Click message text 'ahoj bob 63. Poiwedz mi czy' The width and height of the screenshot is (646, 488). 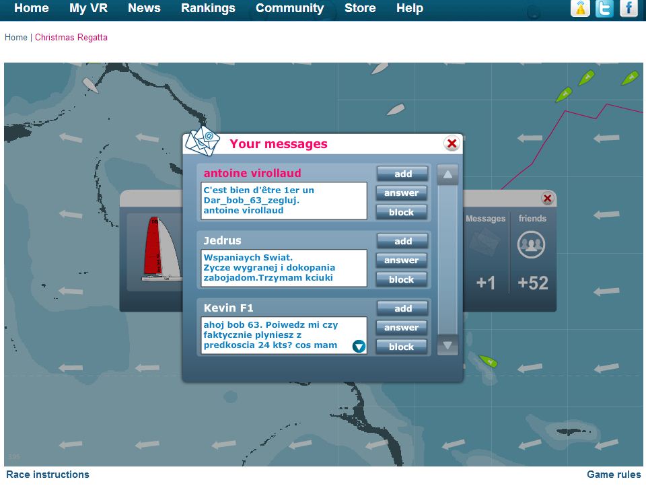[271, 325]
